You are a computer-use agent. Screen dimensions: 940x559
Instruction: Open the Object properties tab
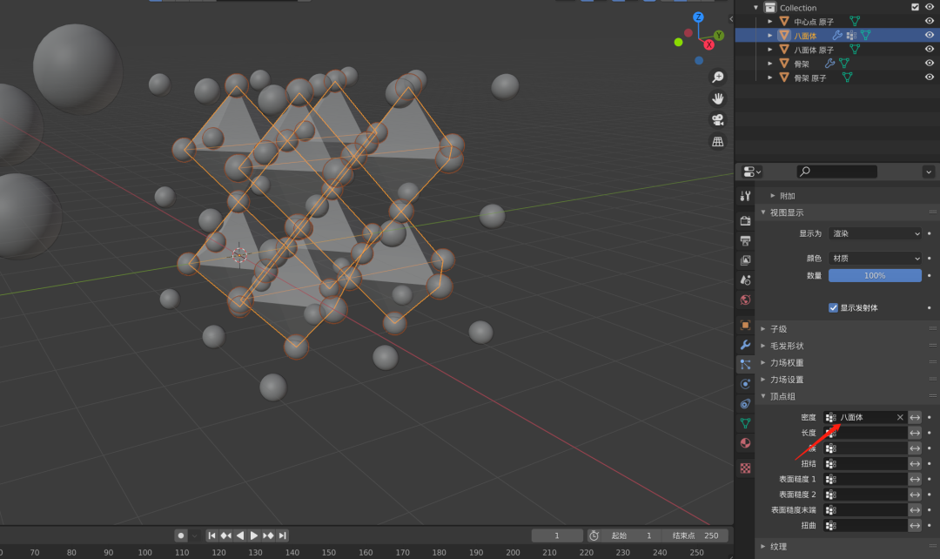click(745, 325)
